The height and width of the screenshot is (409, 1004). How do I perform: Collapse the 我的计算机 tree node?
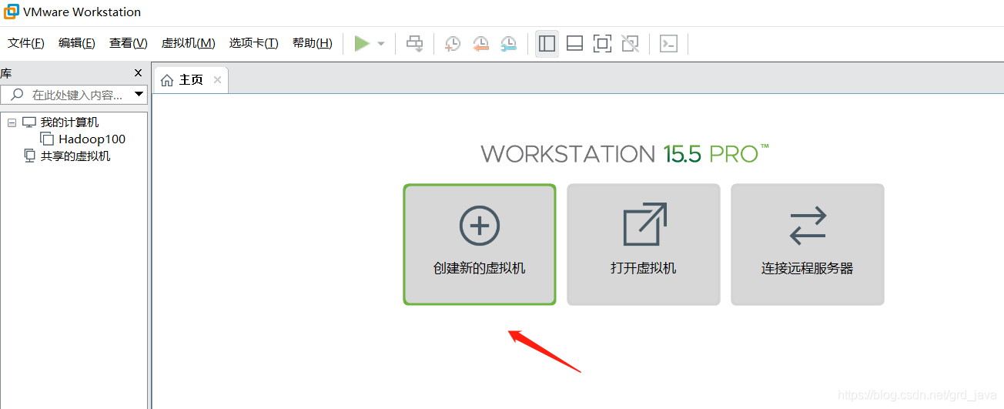(x=12, y=122)
